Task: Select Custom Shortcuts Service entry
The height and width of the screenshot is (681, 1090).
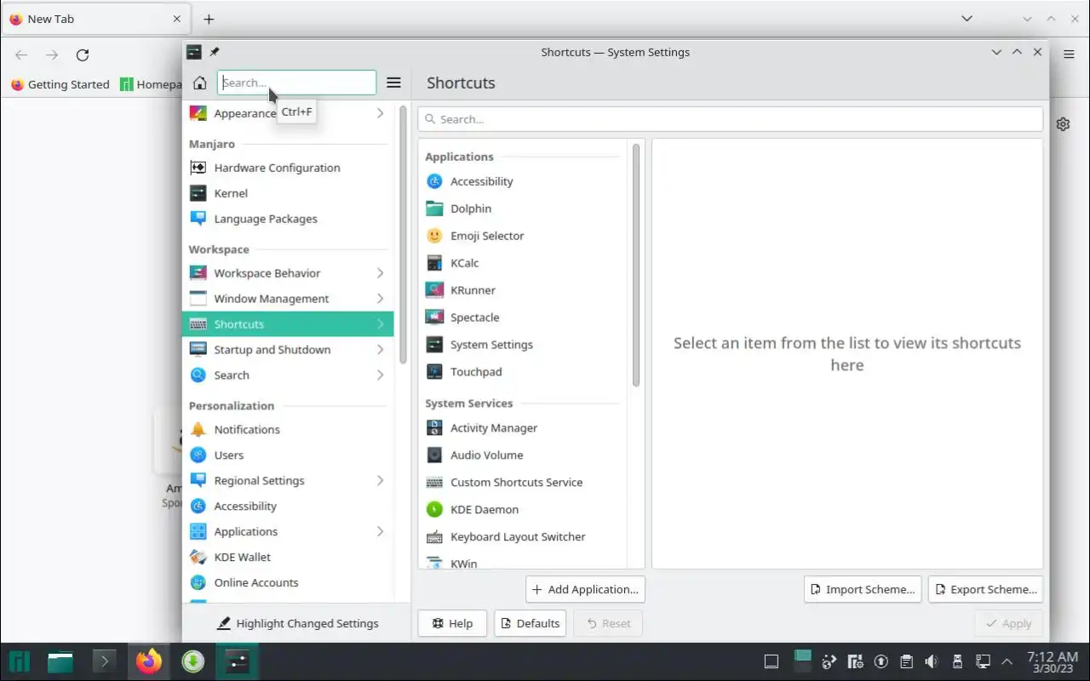Action: (525, 483)
